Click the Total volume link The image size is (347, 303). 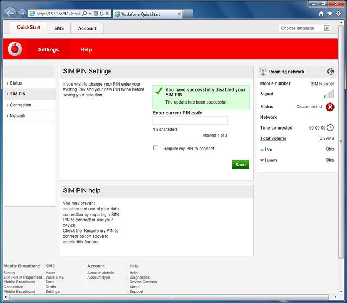[x=273, y=138]
